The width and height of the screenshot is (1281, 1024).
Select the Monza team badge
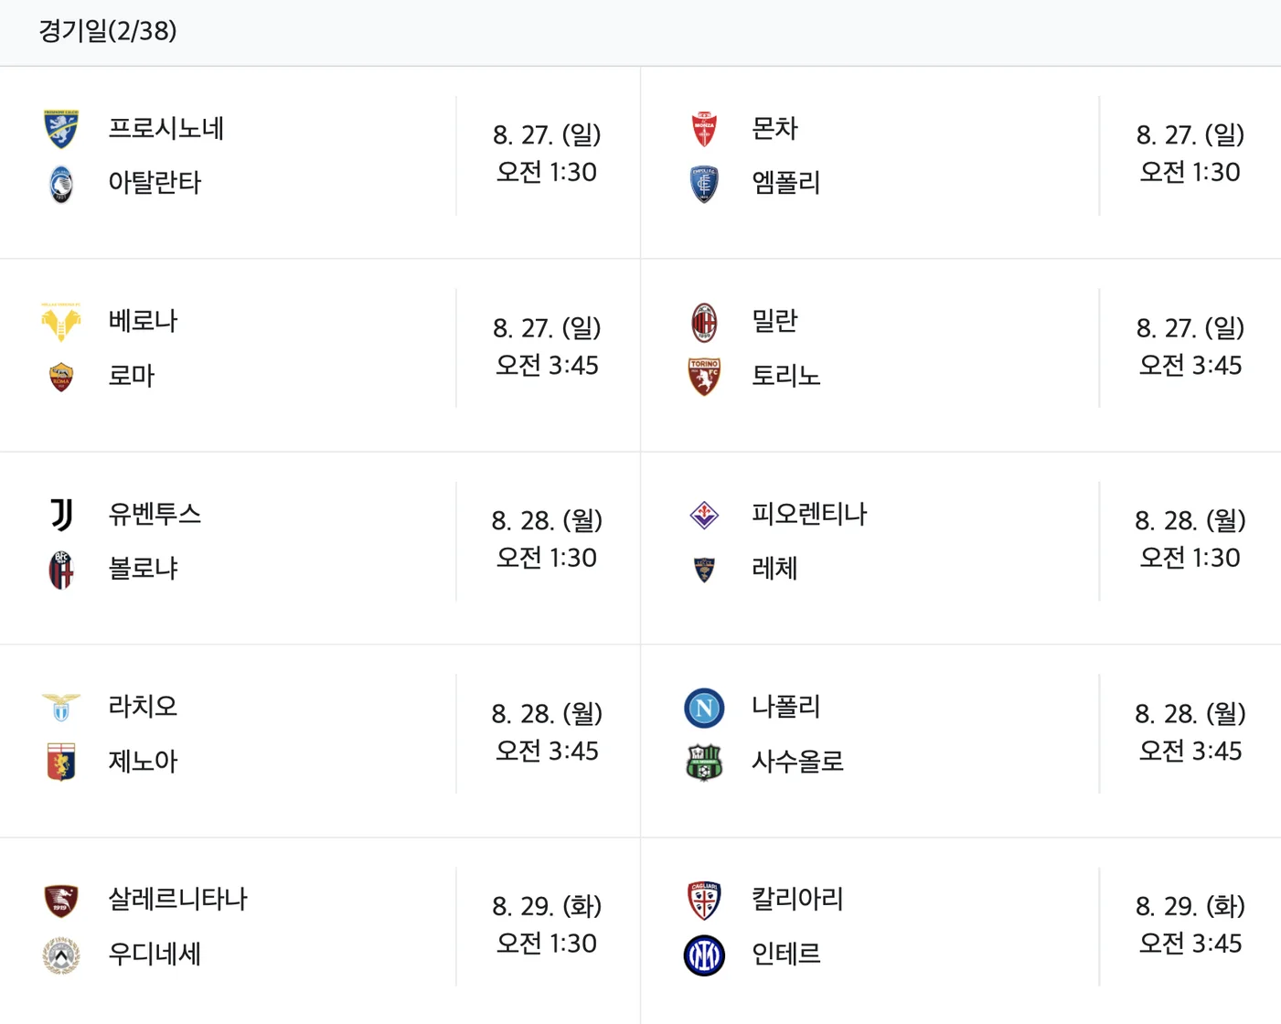coord(704,129)
